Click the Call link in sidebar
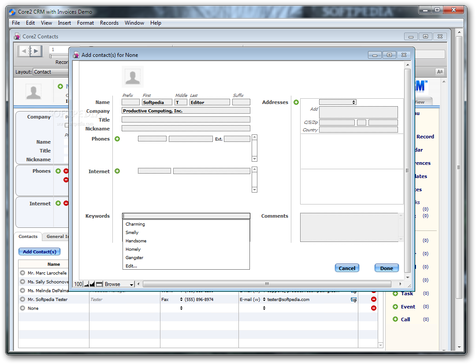This screenshot has width=476, height=364. [x=405, y=319]
